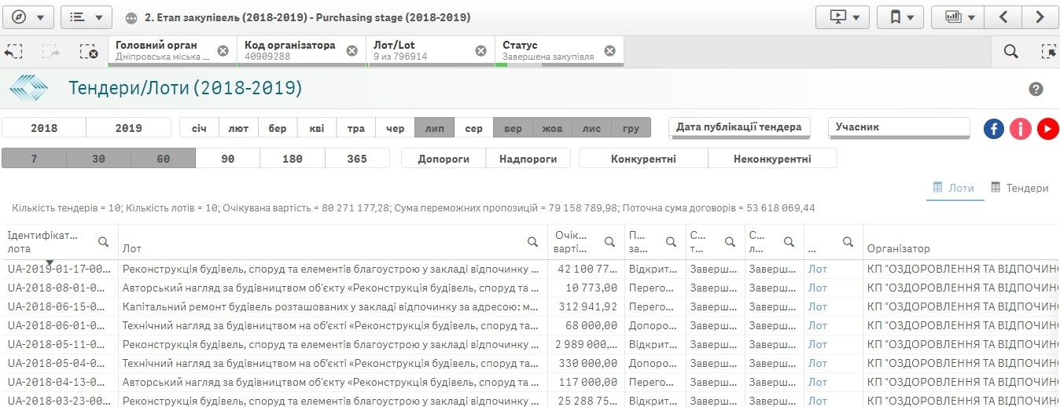Remove the Лот/Lot selection

480,51
